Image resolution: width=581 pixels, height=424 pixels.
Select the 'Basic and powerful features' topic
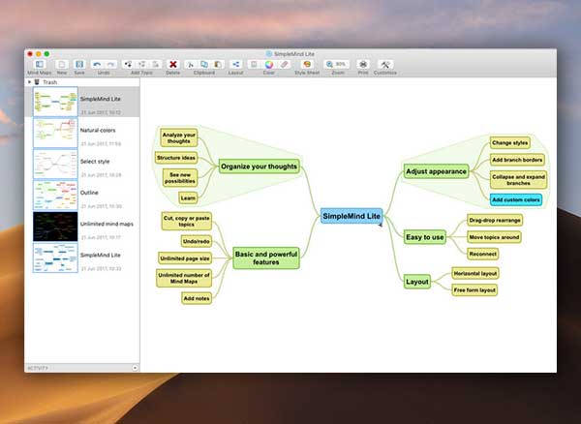point(266,258)
